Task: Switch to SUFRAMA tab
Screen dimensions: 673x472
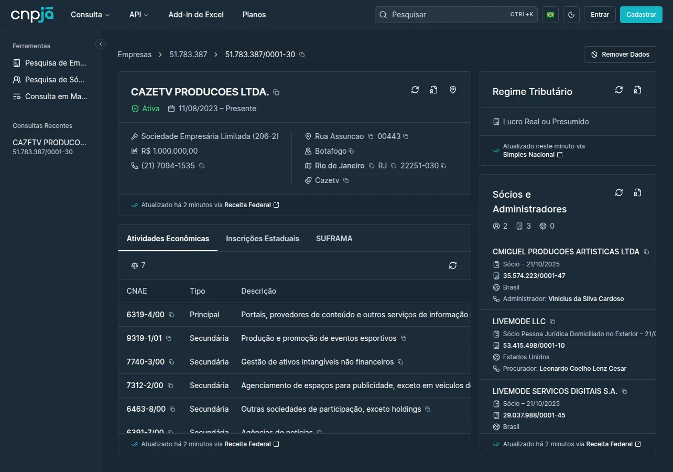Action: [334, 239]
